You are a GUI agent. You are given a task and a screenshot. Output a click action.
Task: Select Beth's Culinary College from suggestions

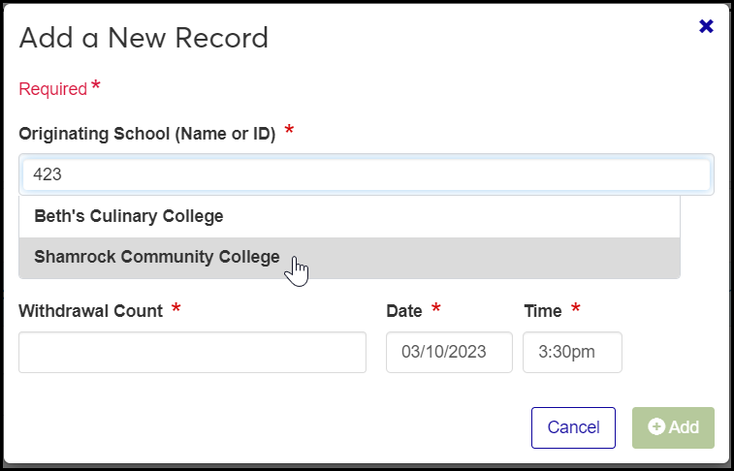pyautogui.click(x=129, y=216)
